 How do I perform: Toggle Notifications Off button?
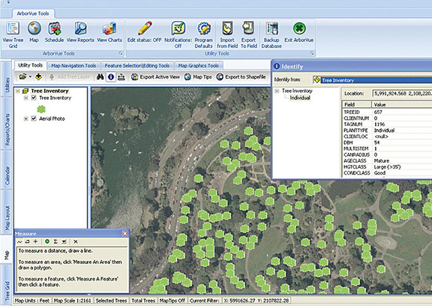(x=178, y=35)
